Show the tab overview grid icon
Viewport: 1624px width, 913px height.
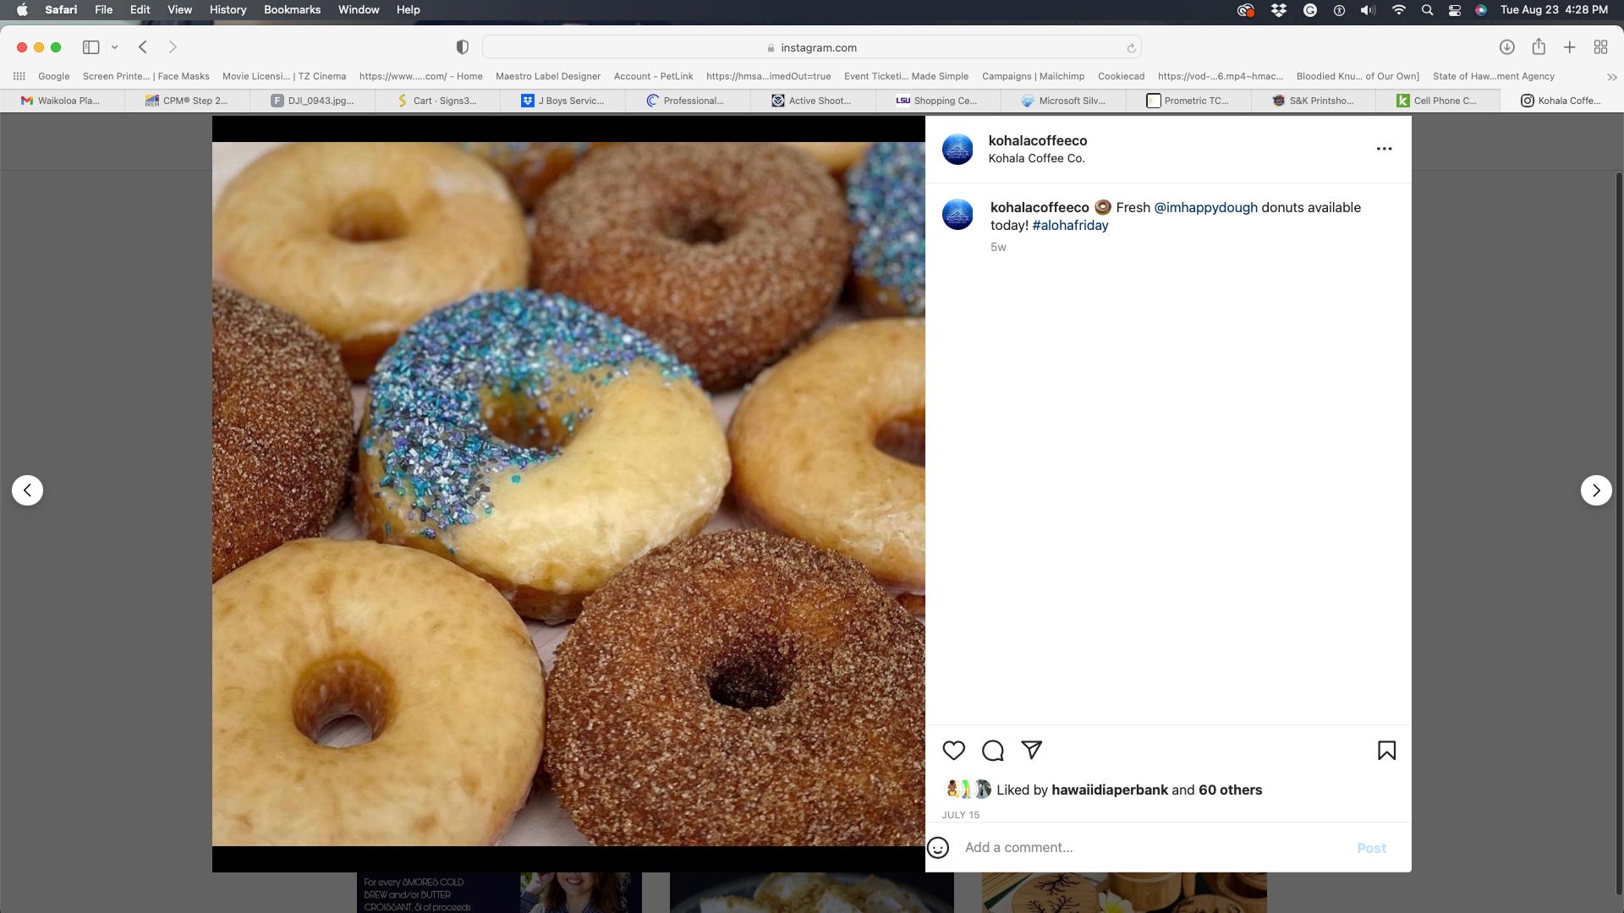[1600, 47]
